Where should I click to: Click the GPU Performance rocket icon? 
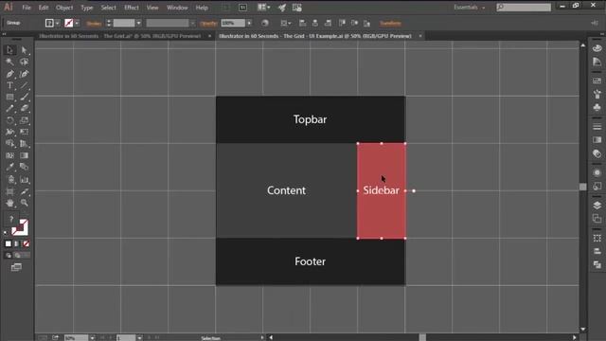pos(282,8)
